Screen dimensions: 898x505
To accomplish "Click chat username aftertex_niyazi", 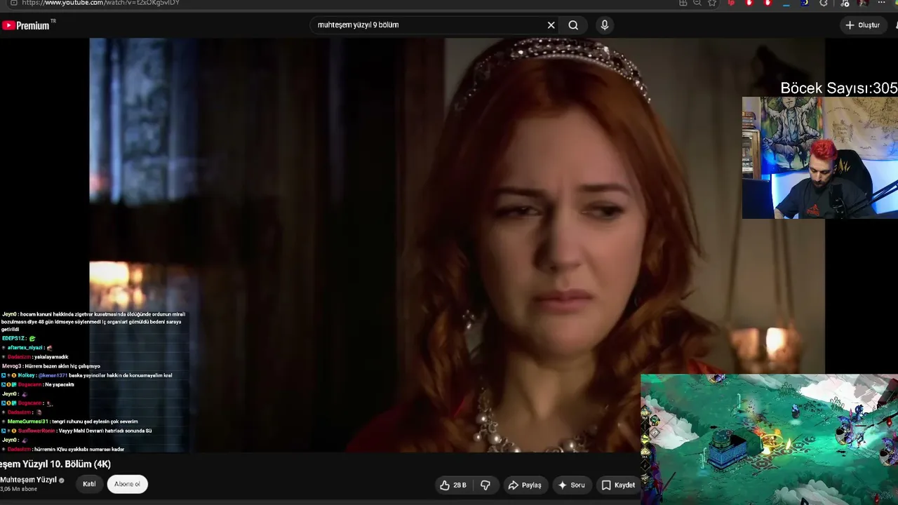I will point(25,348).
